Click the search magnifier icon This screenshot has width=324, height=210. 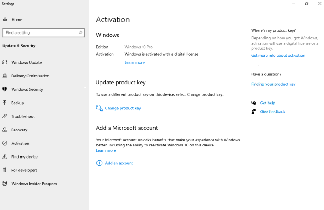click(80, 33)
